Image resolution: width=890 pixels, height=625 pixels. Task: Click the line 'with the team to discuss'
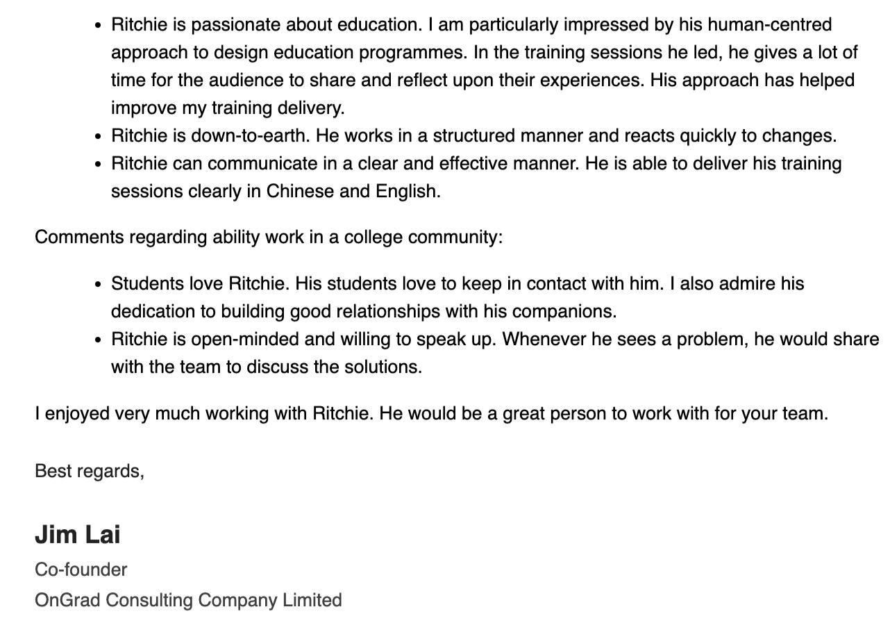267,367
